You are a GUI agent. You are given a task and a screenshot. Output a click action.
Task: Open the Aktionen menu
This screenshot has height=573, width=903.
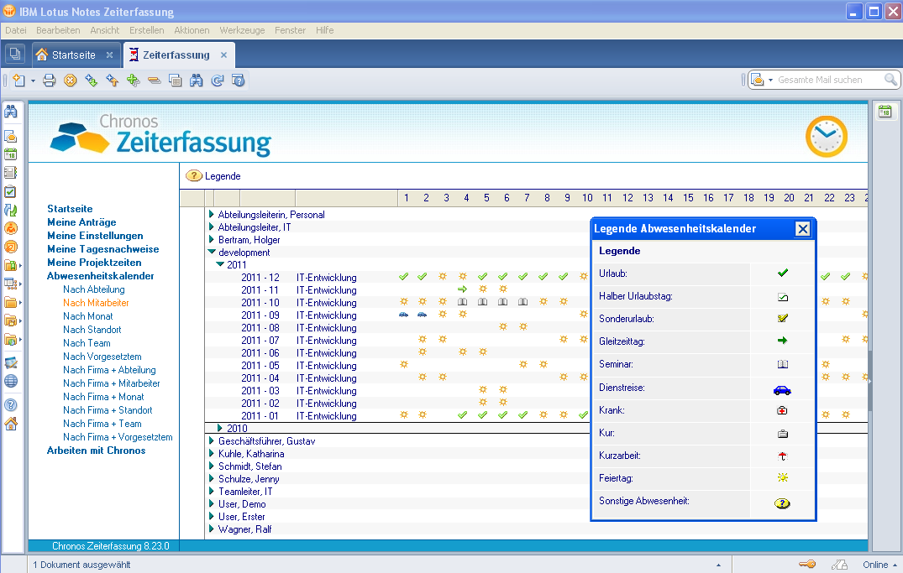(192, 30)
